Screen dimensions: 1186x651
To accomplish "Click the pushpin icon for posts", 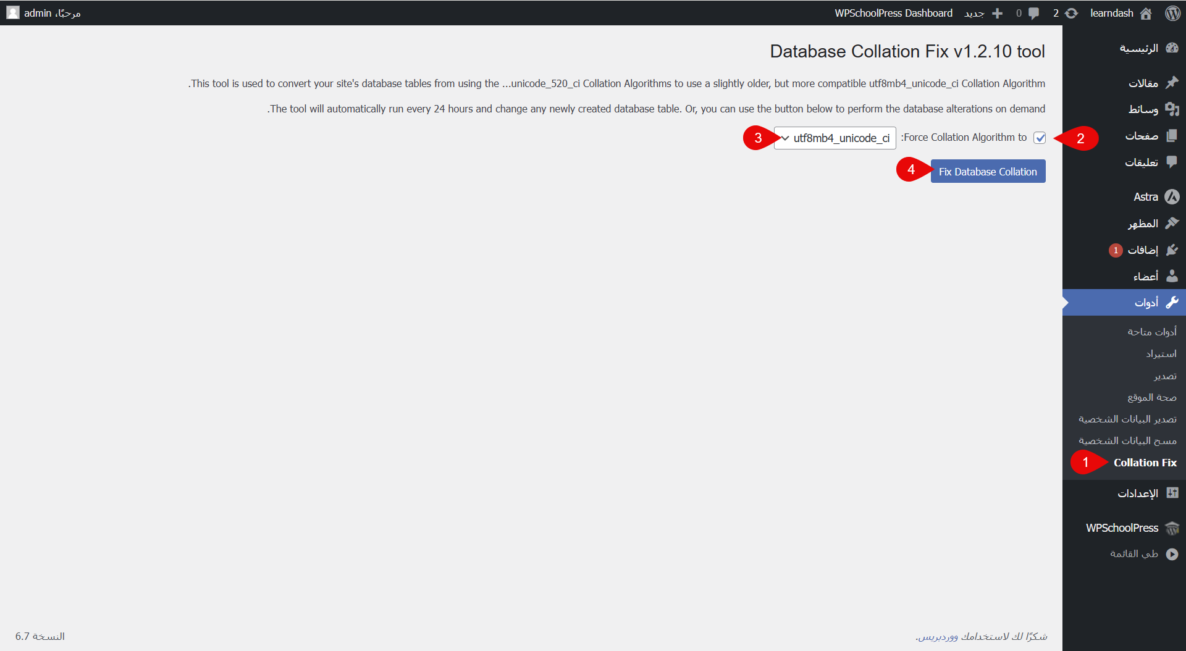I will click(1172, 83).
